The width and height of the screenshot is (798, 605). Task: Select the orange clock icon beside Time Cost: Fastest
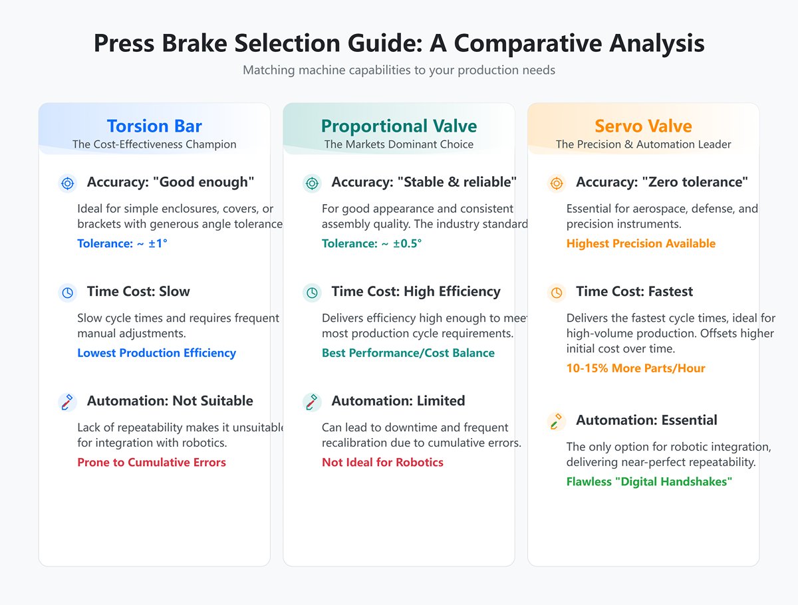click(x=556, y=293)
